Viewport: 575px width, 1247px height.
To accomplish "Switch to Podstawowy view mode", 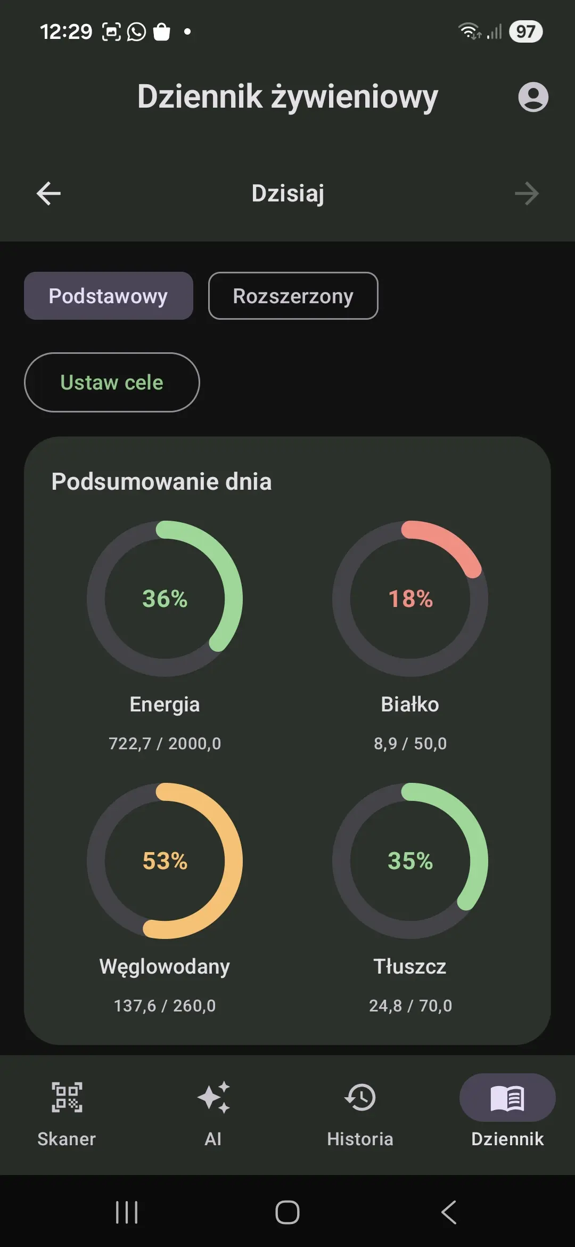I will click(x=109, y=296).
